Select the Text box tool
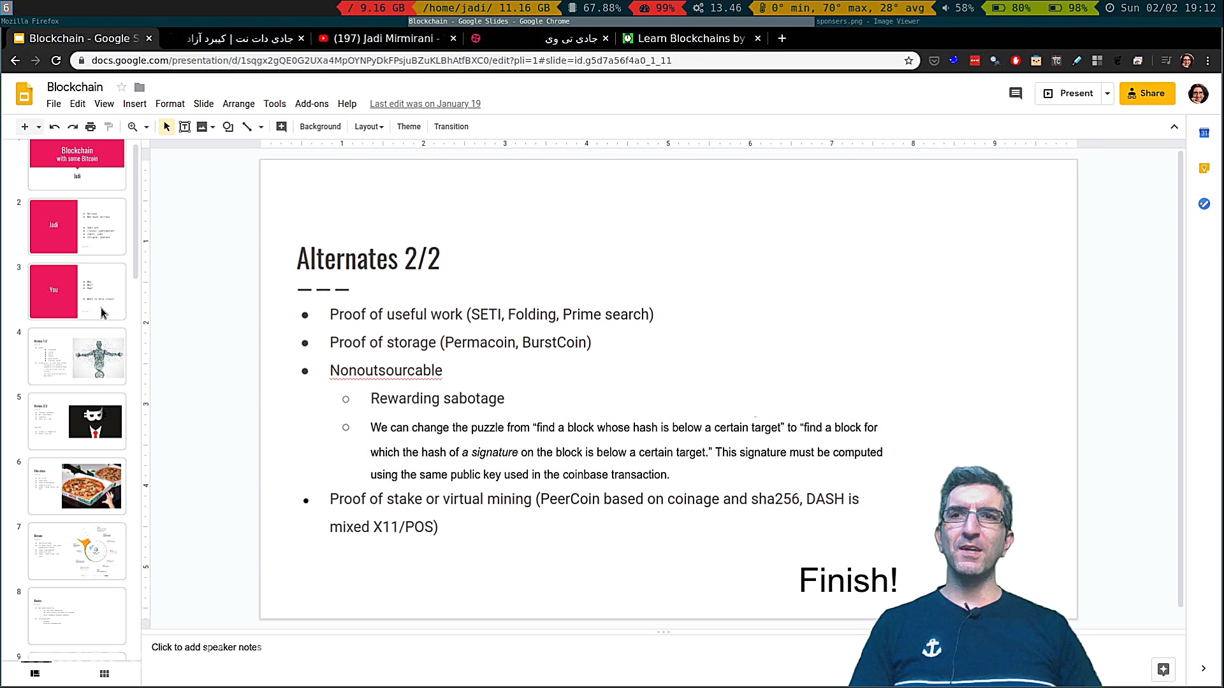1224x688 pixels. [x=184, y=127]
